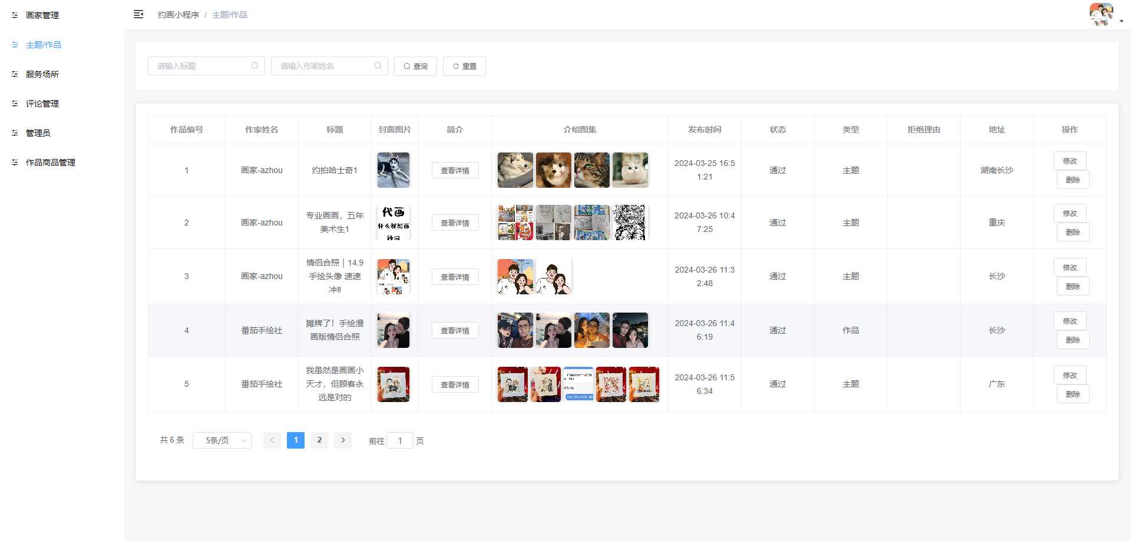Open QR code gallery image in row 2

(630, 223)
